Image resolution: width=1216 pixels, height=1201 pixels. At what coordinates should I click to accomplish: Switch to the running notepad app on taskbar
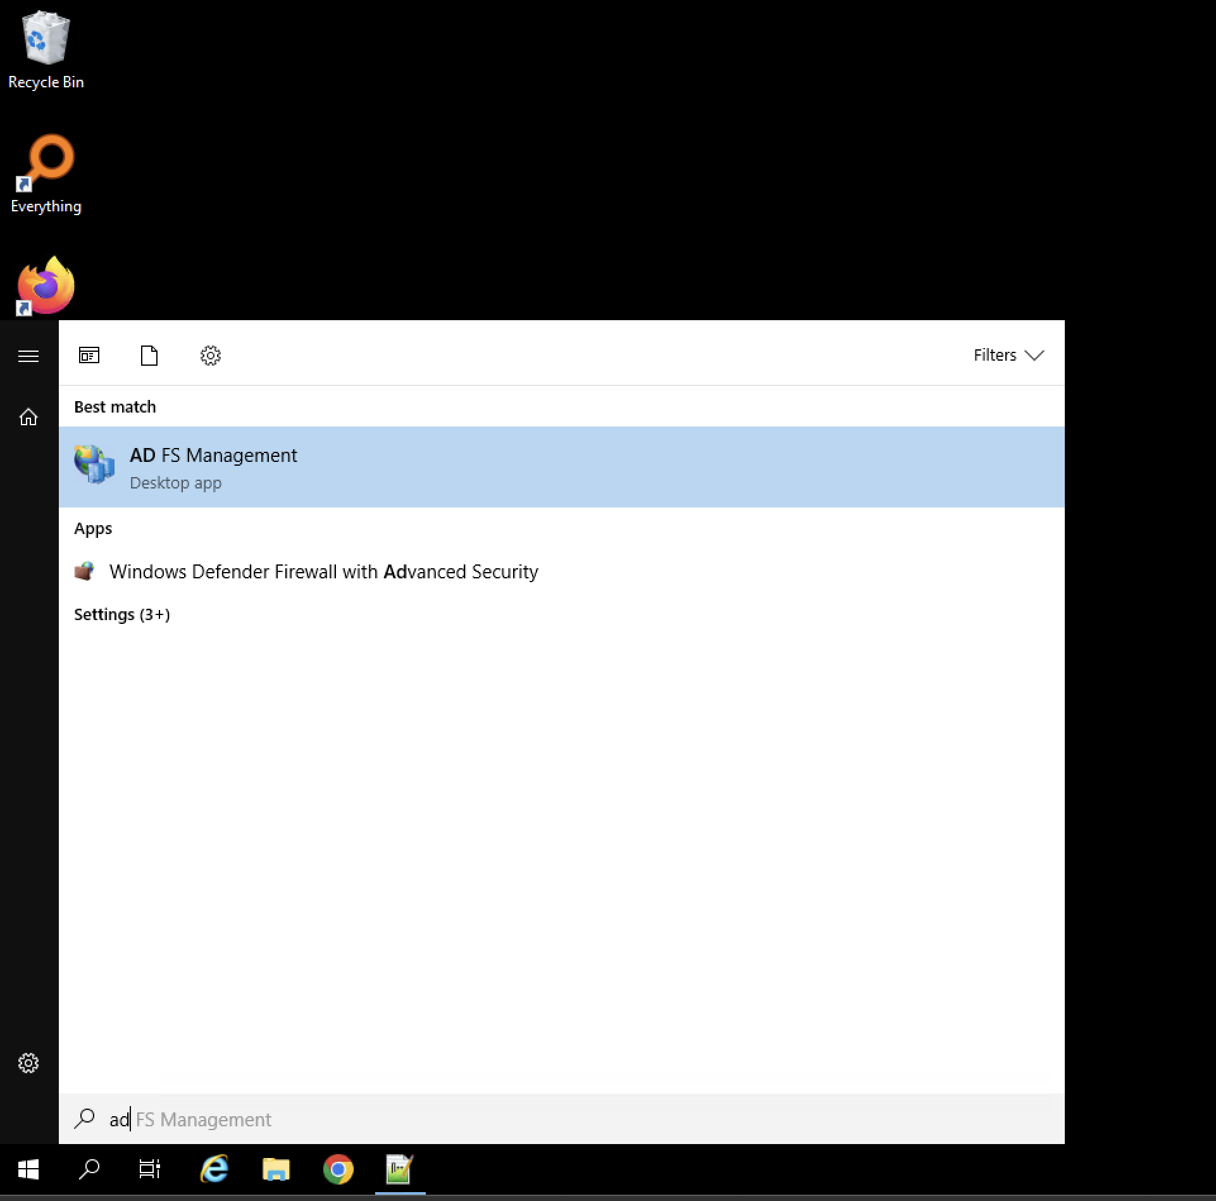tap(400, 1169)
